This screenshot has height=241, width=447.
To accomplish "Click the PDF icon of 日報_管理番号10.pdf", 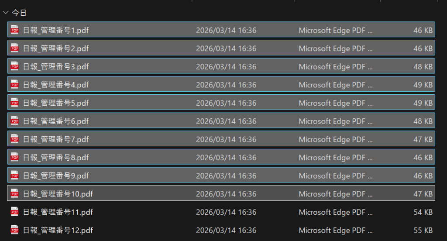I will point(15,193).
